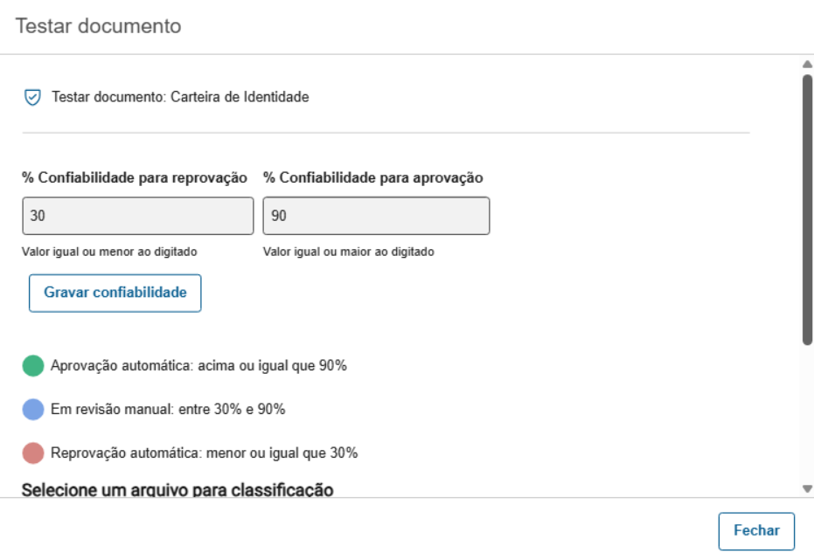Click the 'Selecione um arquivo para classificação' heading
Image resolution: width=814 pixels, height=560 pixels.
(177, 489)
